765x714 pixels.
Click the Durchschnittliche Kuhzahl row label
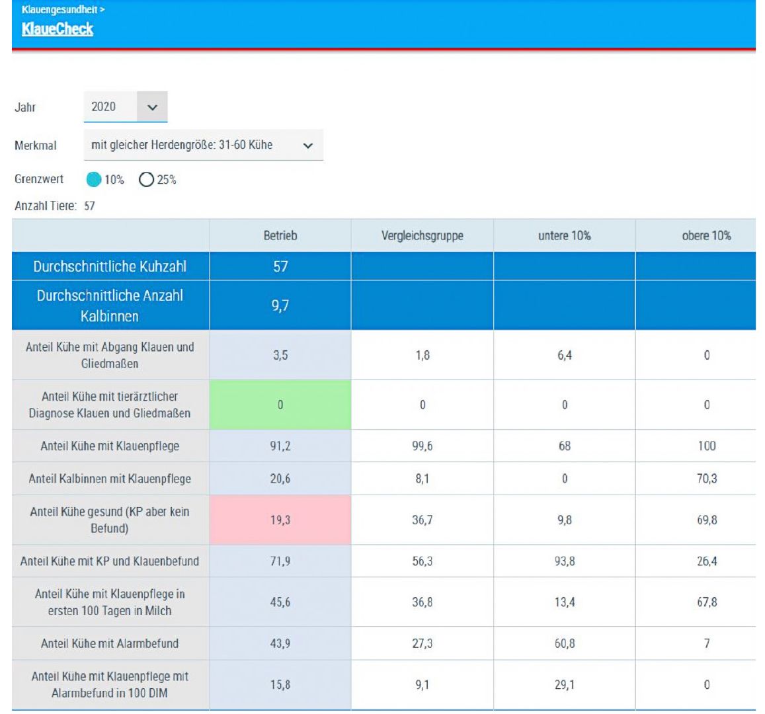110,266
